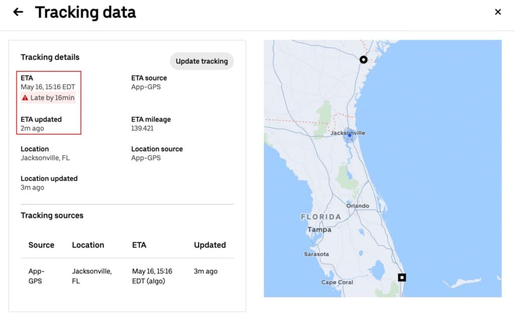Click the 'Tracking data' page title
515x322 pixels.
85,13
